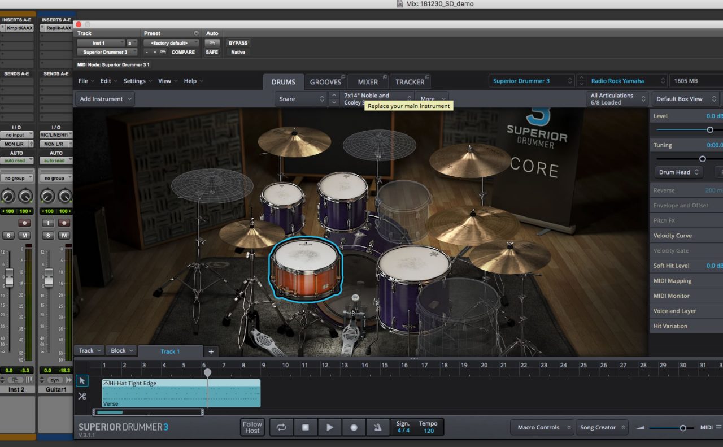The width and height of the screenshot is (723, 447).
Task: Expand the Song Creator panel
Action: tap(602, 427)
